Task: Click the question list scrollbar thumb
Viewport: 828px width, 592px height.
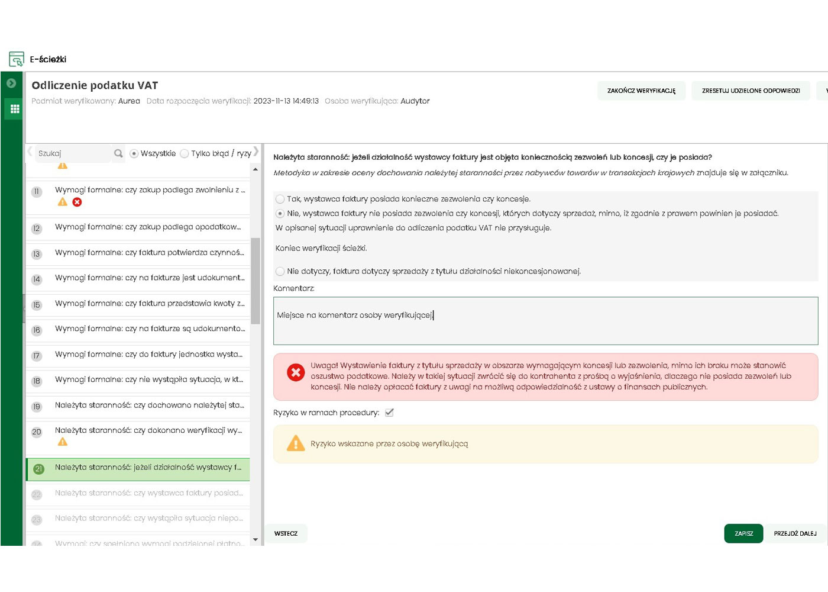Action: (255, 281)
